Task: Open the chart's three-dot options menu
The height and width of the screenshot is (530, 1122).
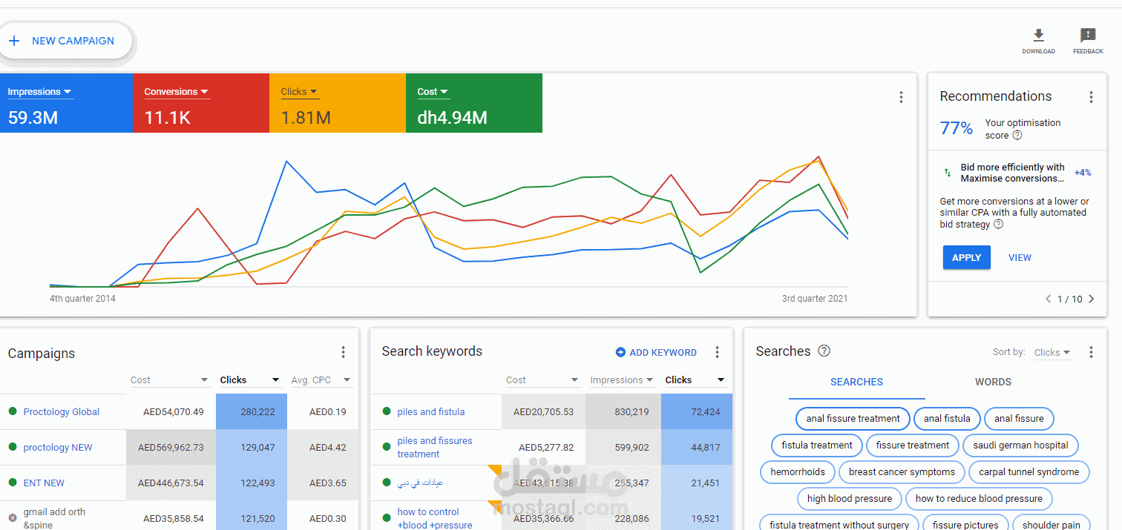Action: [x=901, y=97]
